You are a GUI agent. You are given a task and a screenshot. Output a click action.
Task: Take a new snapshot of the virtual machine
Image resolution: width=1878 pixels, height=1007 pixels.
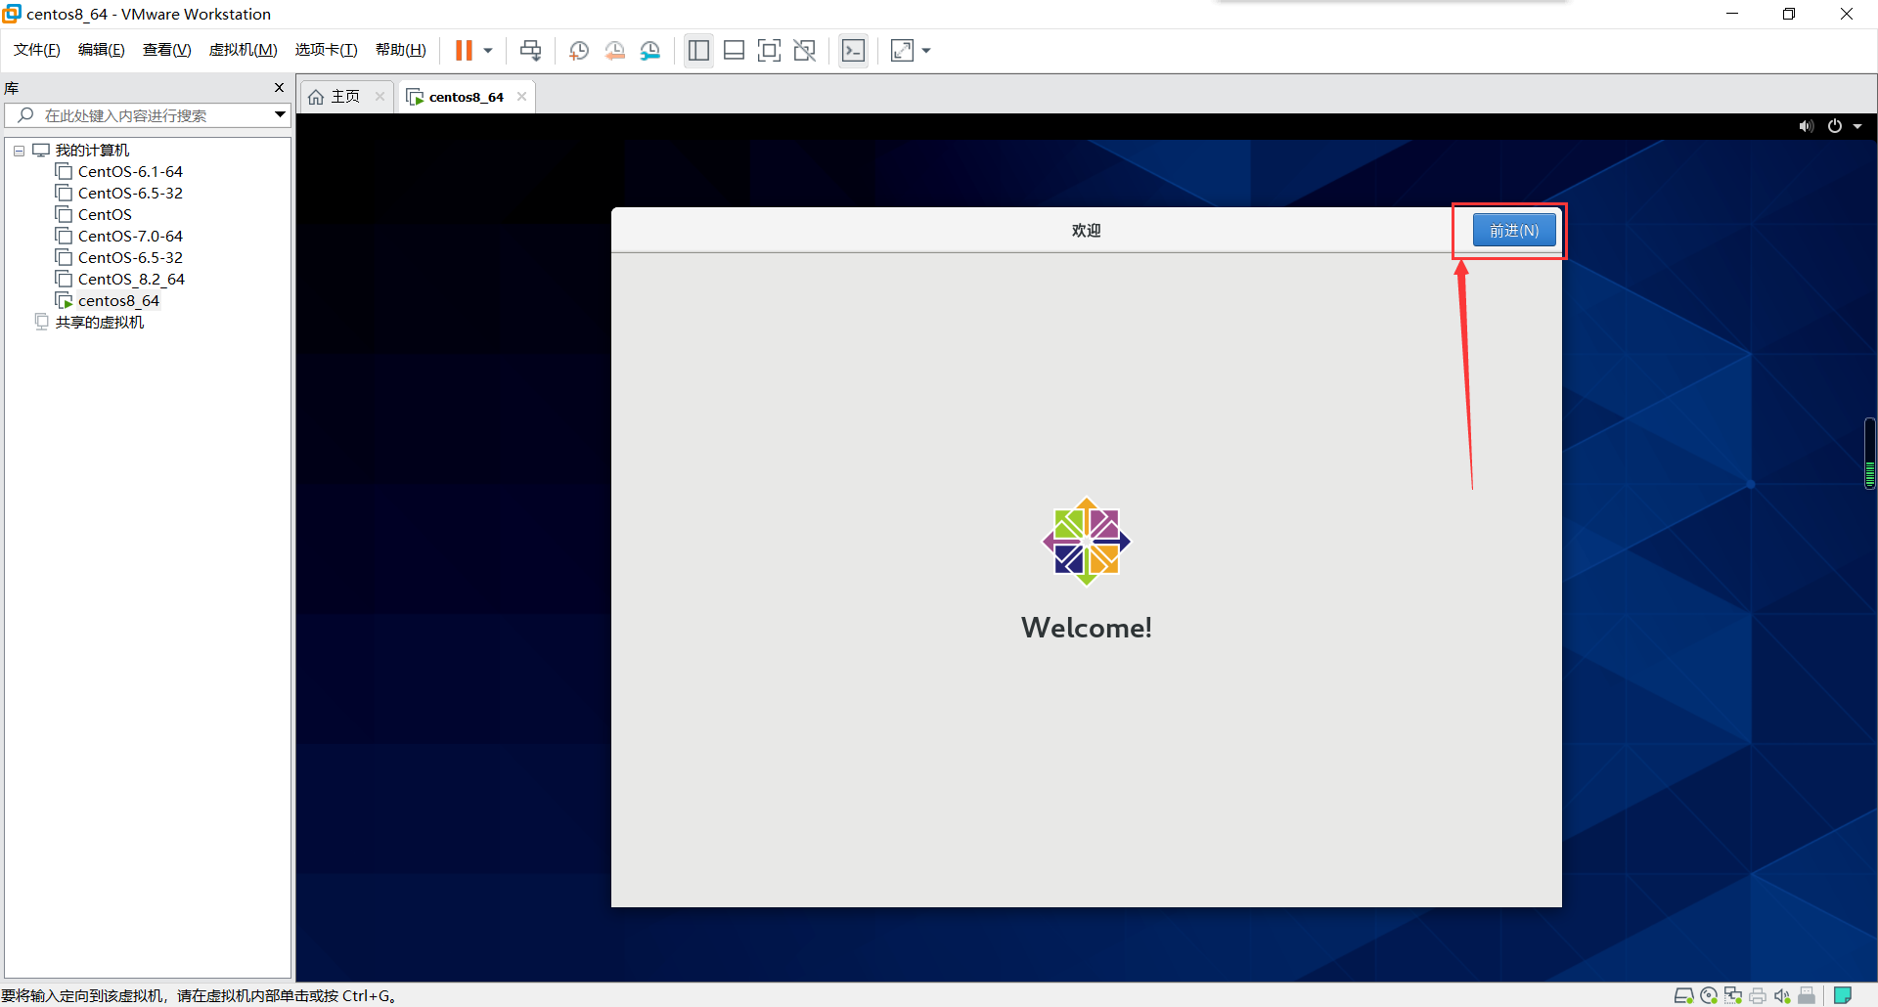578,50
